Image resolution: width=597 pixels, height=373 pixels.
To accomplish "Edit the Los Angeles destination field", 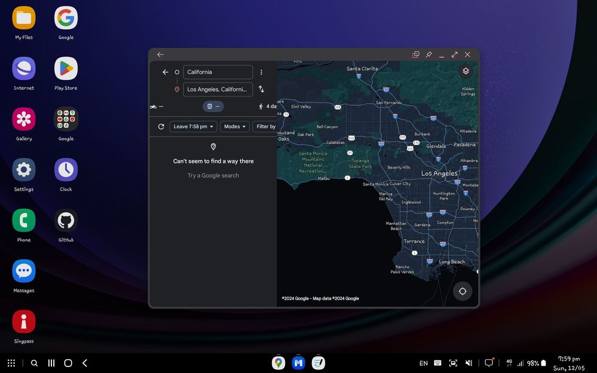I will click(x=218, y=90).
